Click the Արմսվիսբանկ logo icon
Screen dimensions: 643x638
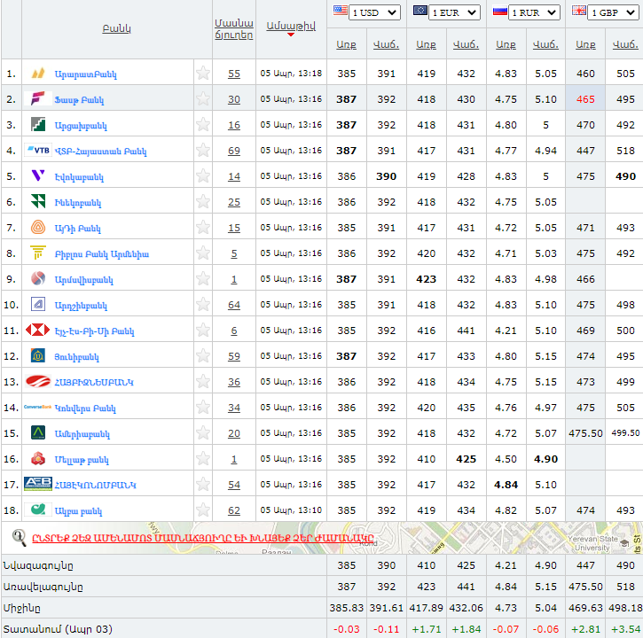tap(38, 278)
